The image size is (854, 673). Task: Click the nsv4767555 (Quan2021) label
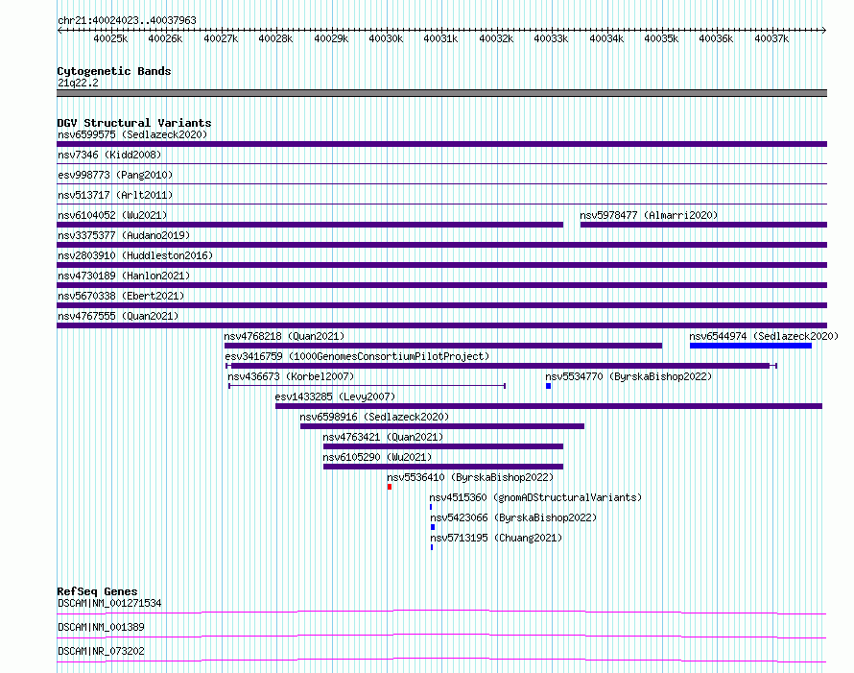click(x=118, y=316)
